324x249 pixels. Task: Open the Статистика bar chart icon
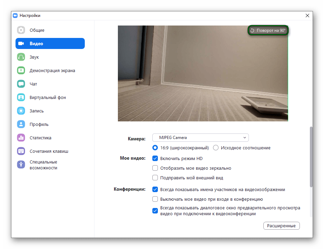click(x=21, y=138)
